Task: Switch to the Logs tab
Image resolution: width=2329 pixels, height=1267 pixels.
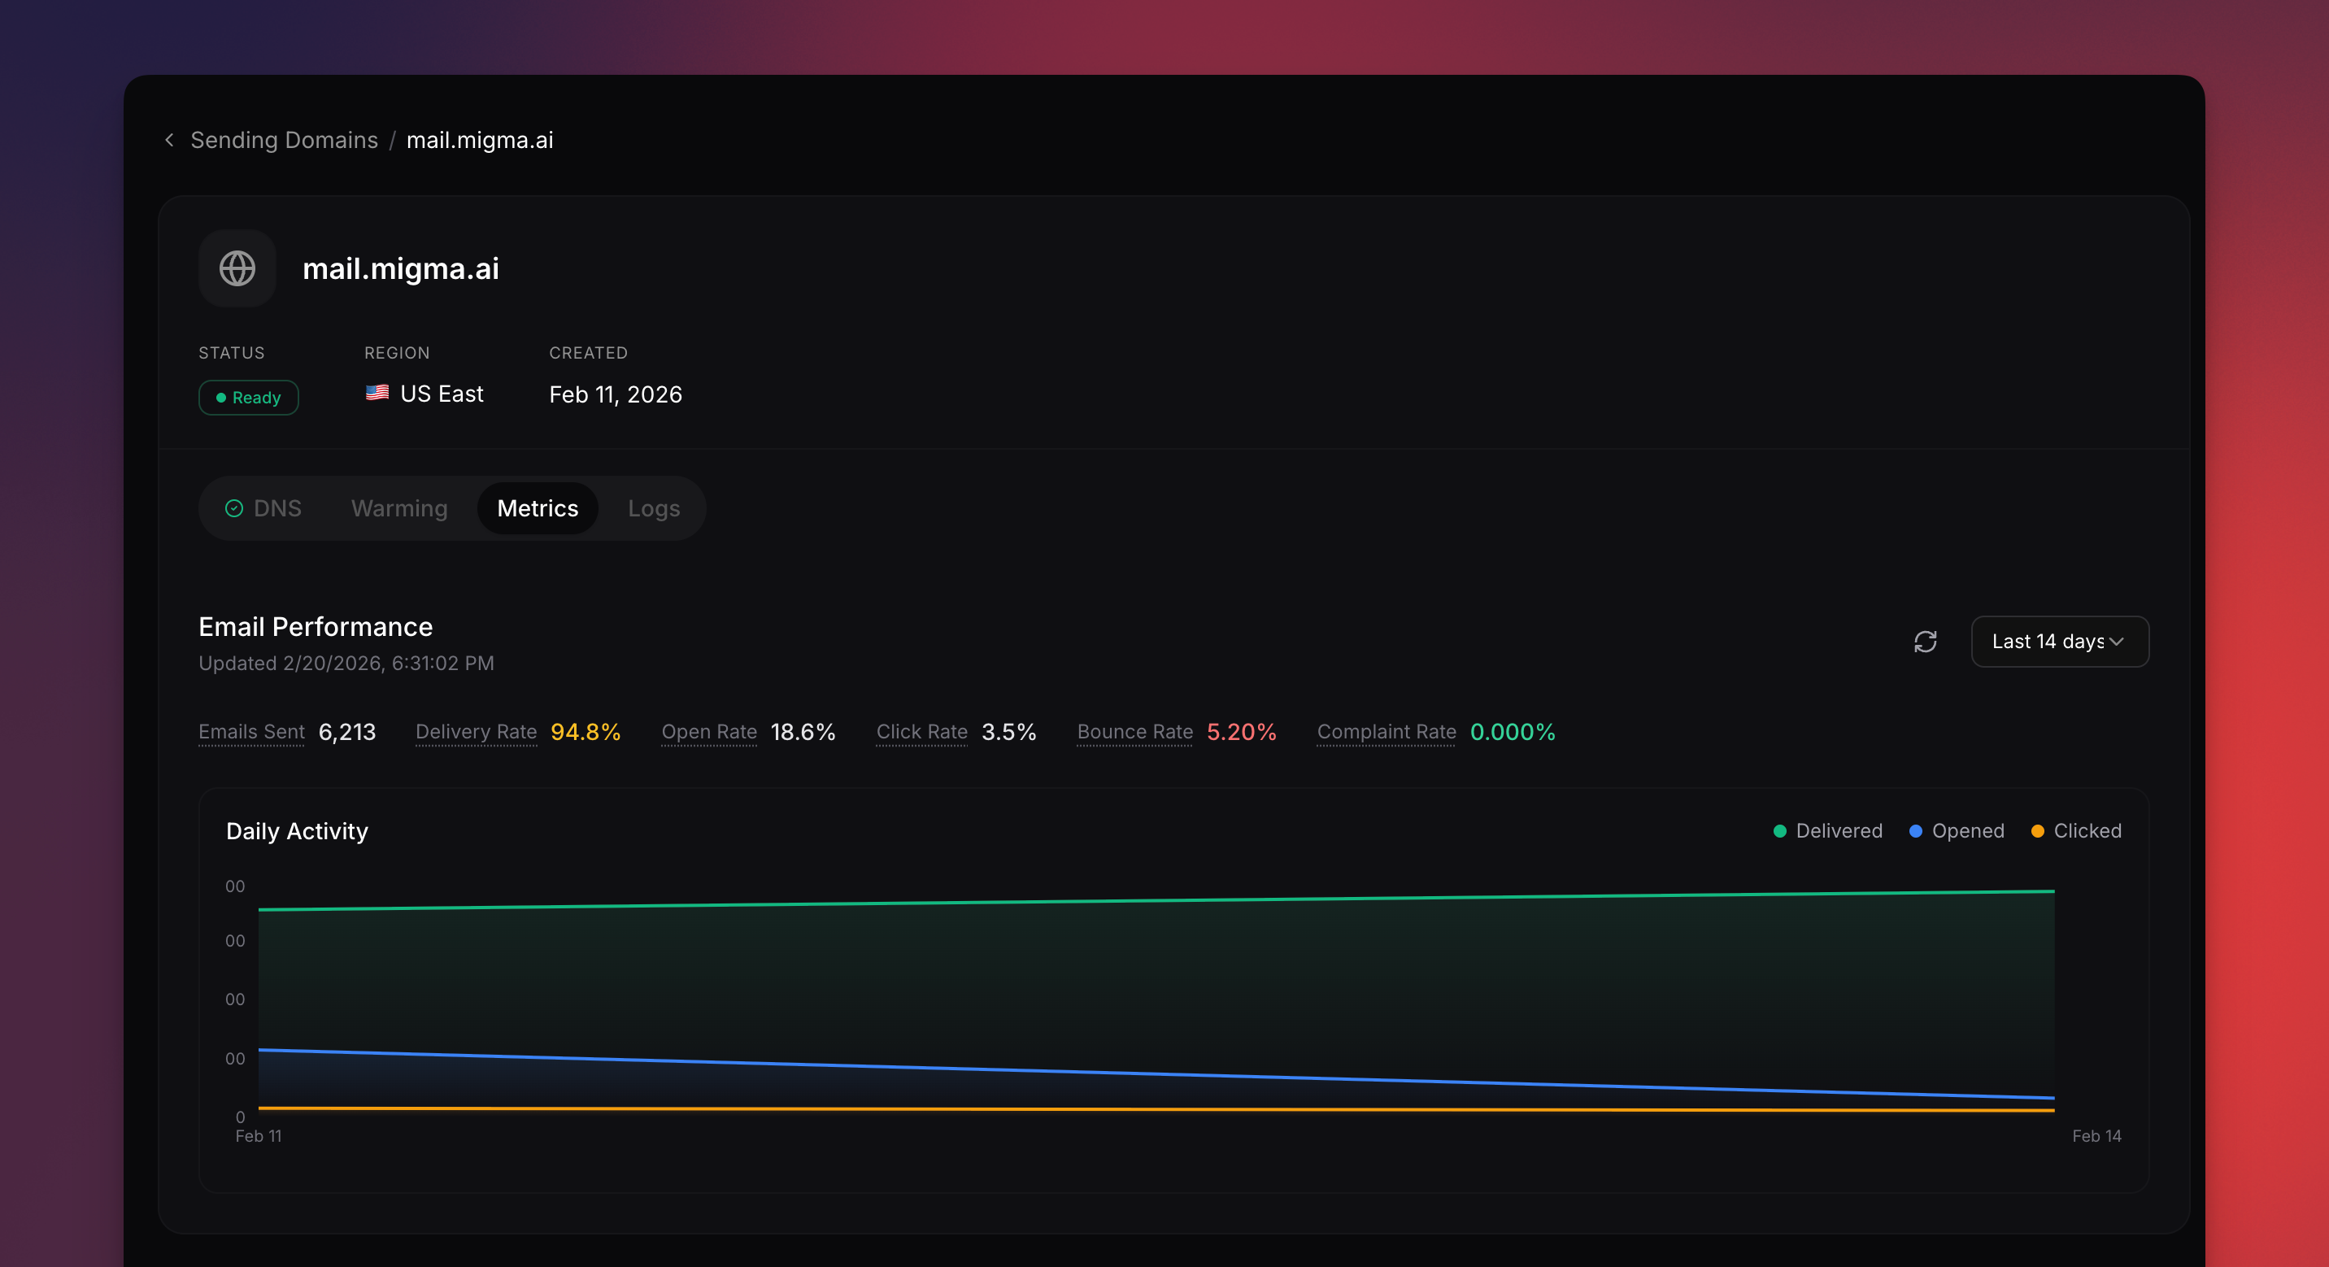Action: point(654,508)
